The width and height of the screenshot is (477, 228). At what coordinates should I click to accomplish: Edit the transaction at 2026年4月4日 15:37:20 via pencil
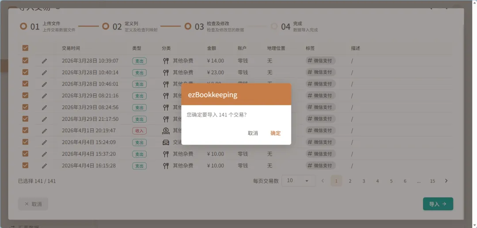(x=45, y=154)
